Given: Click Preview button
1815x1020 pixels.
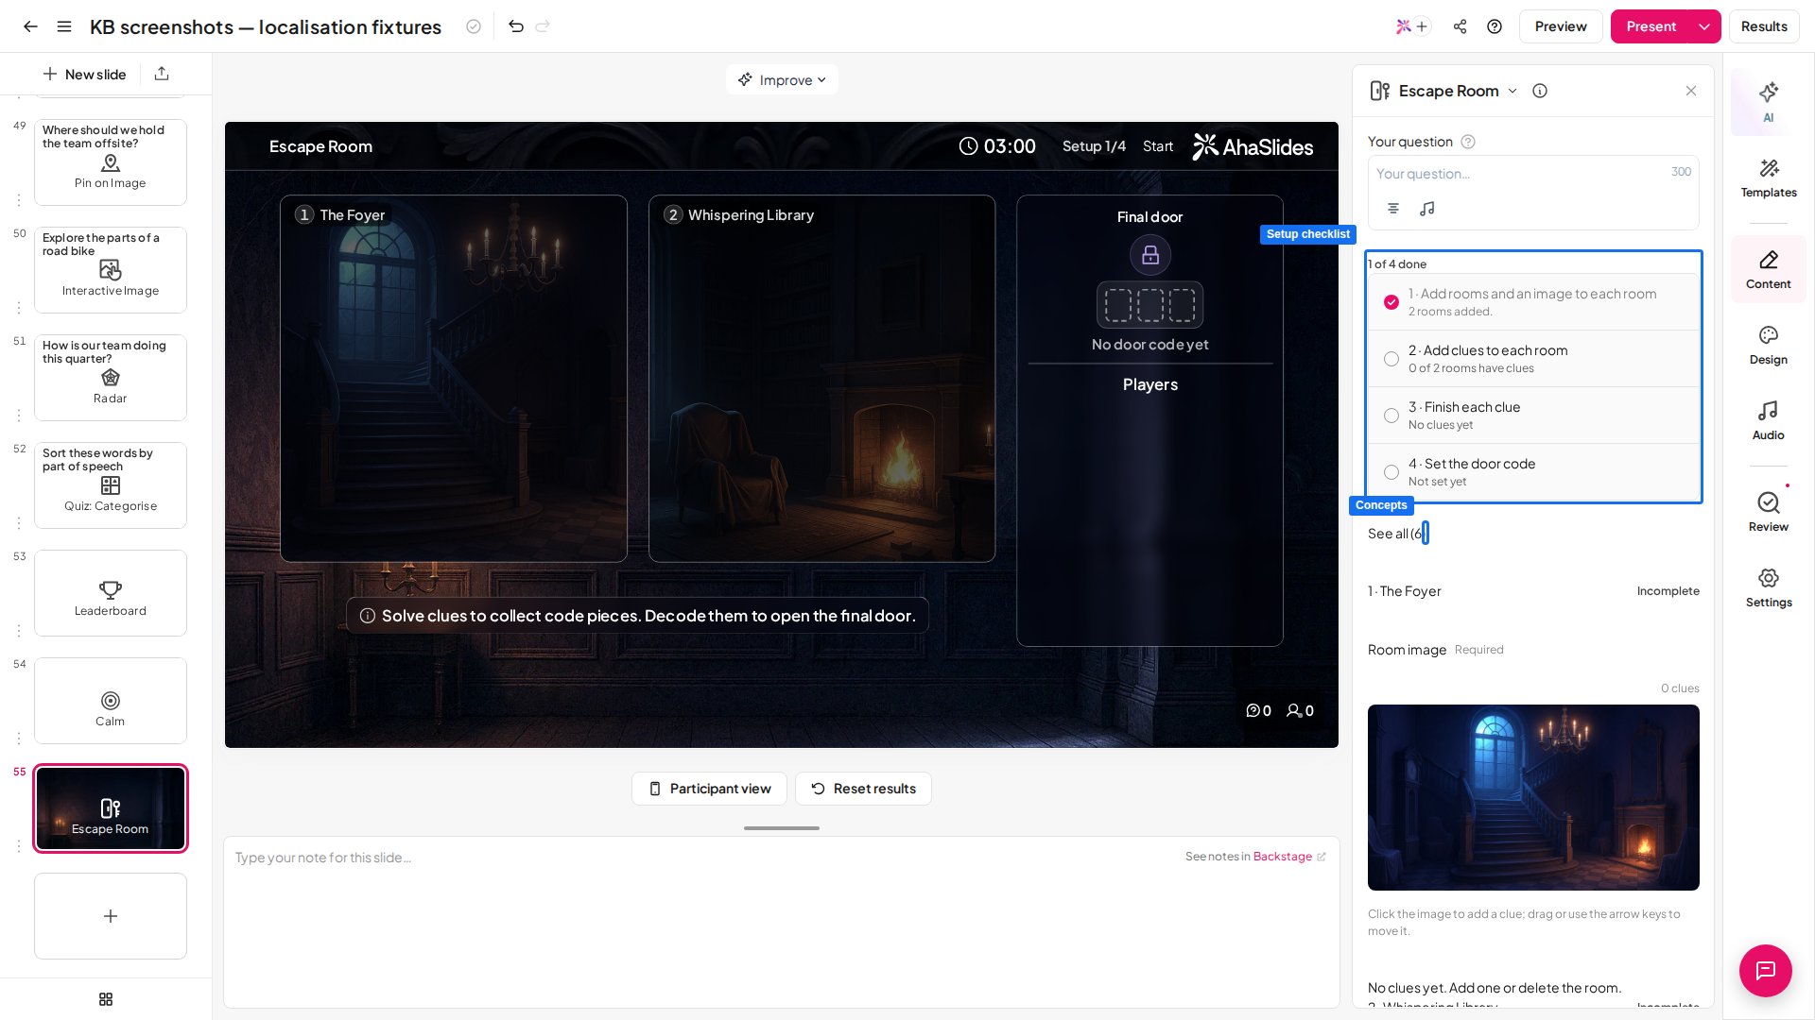Looking at the screenshot, I should [x=1561, y=26].
